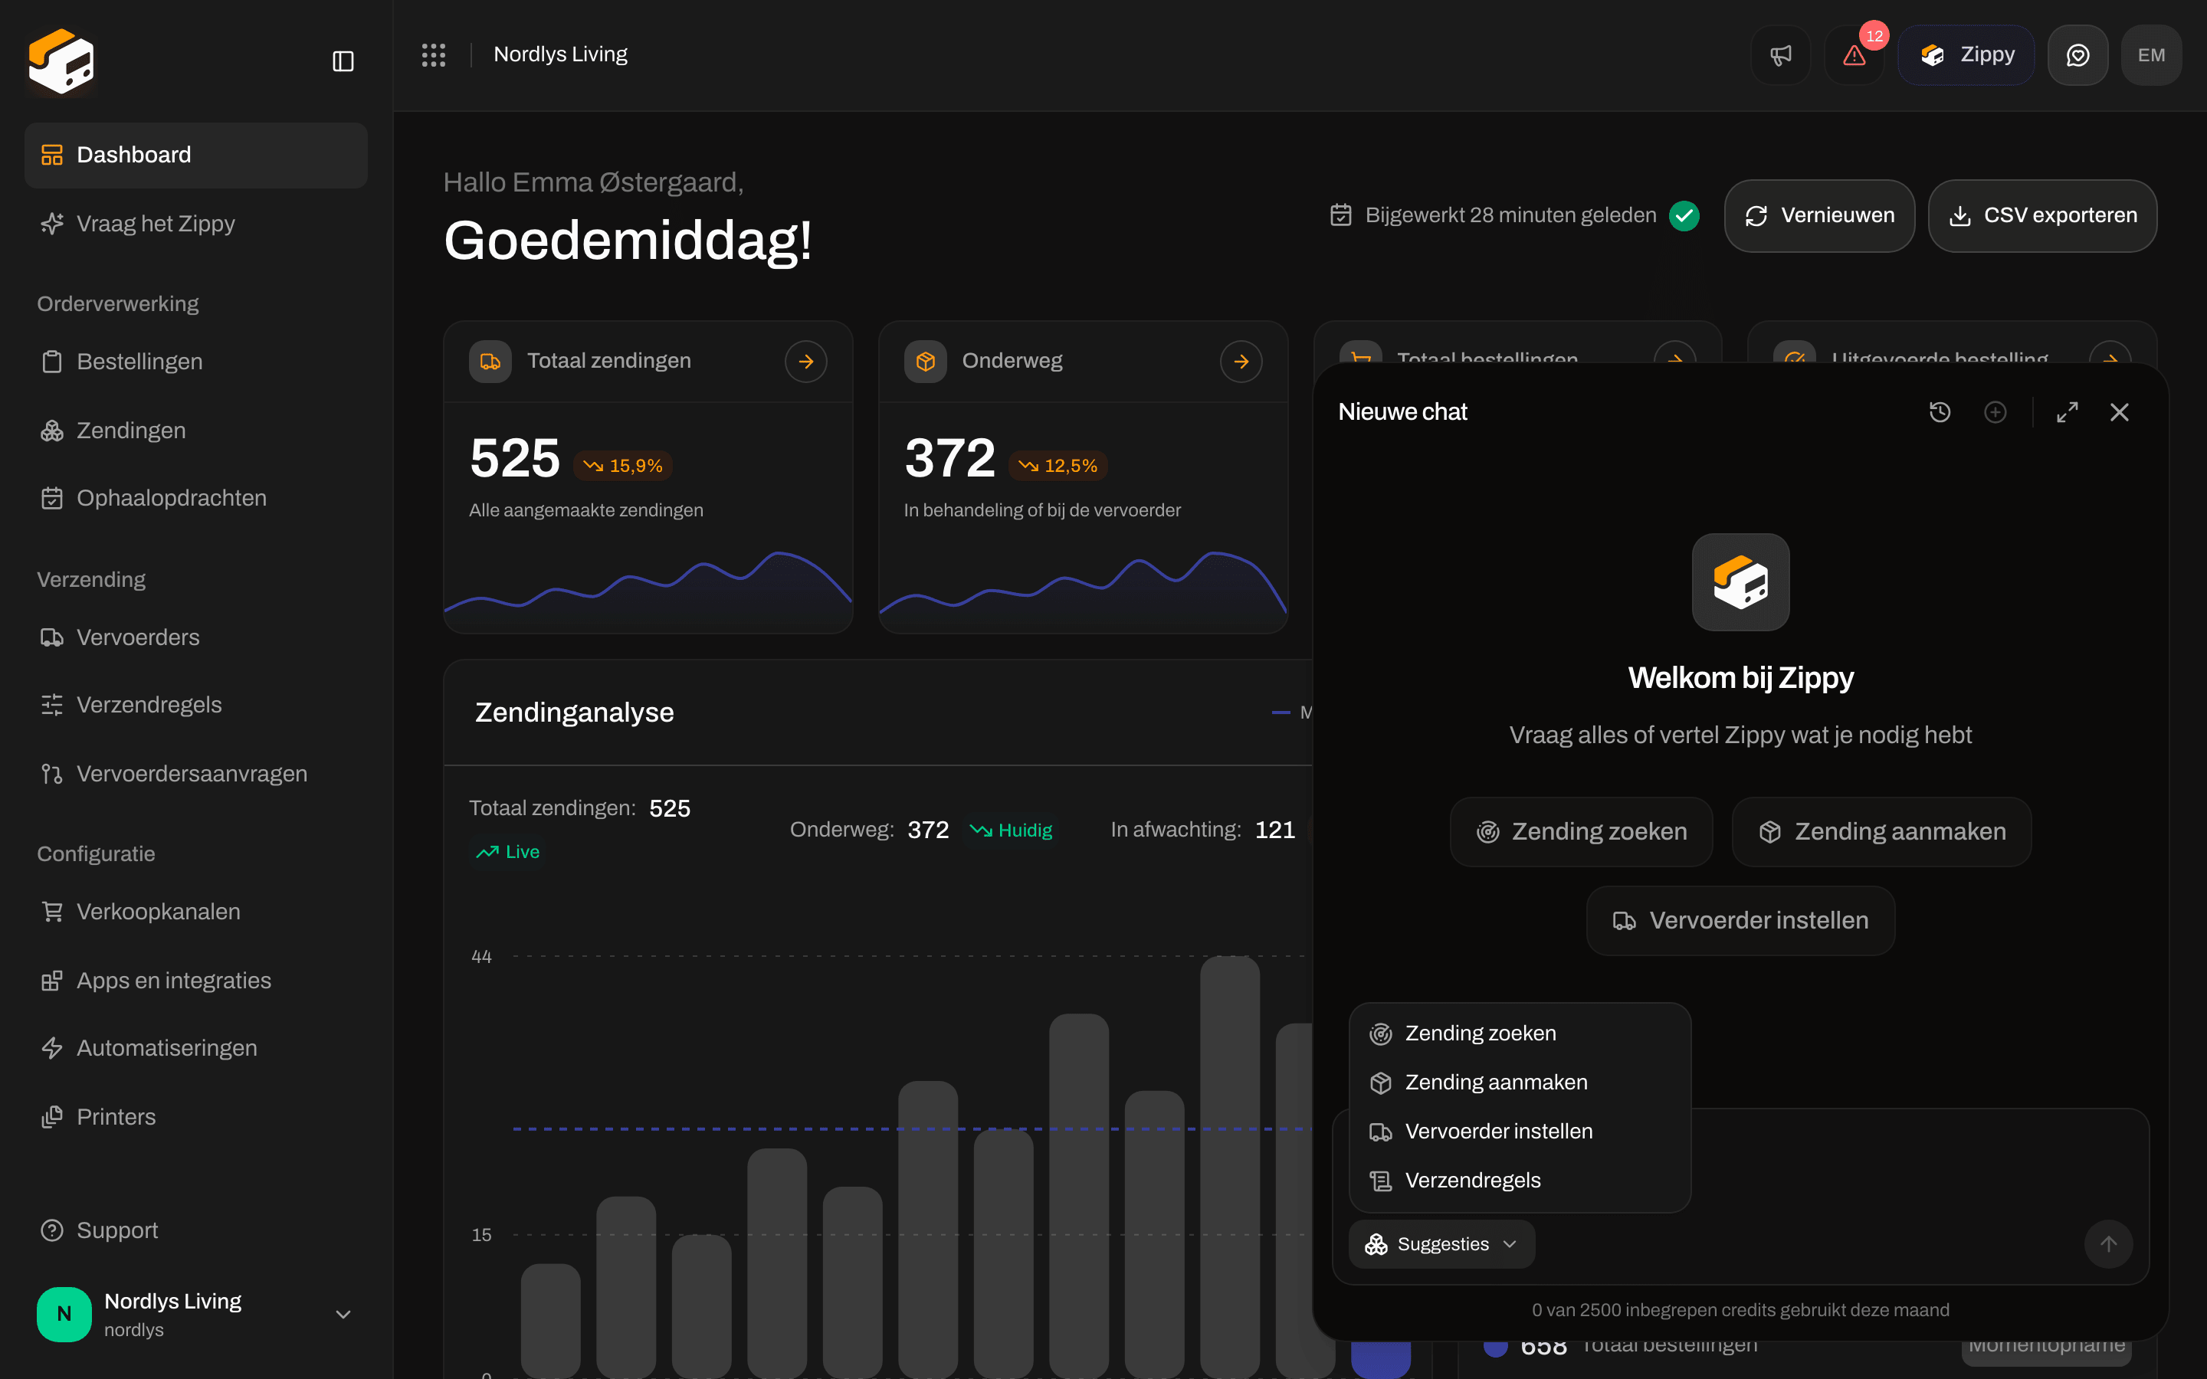Open the chat support icon in header
The width and height of the screenshot is (2207, 1379).
(2077, 54)
